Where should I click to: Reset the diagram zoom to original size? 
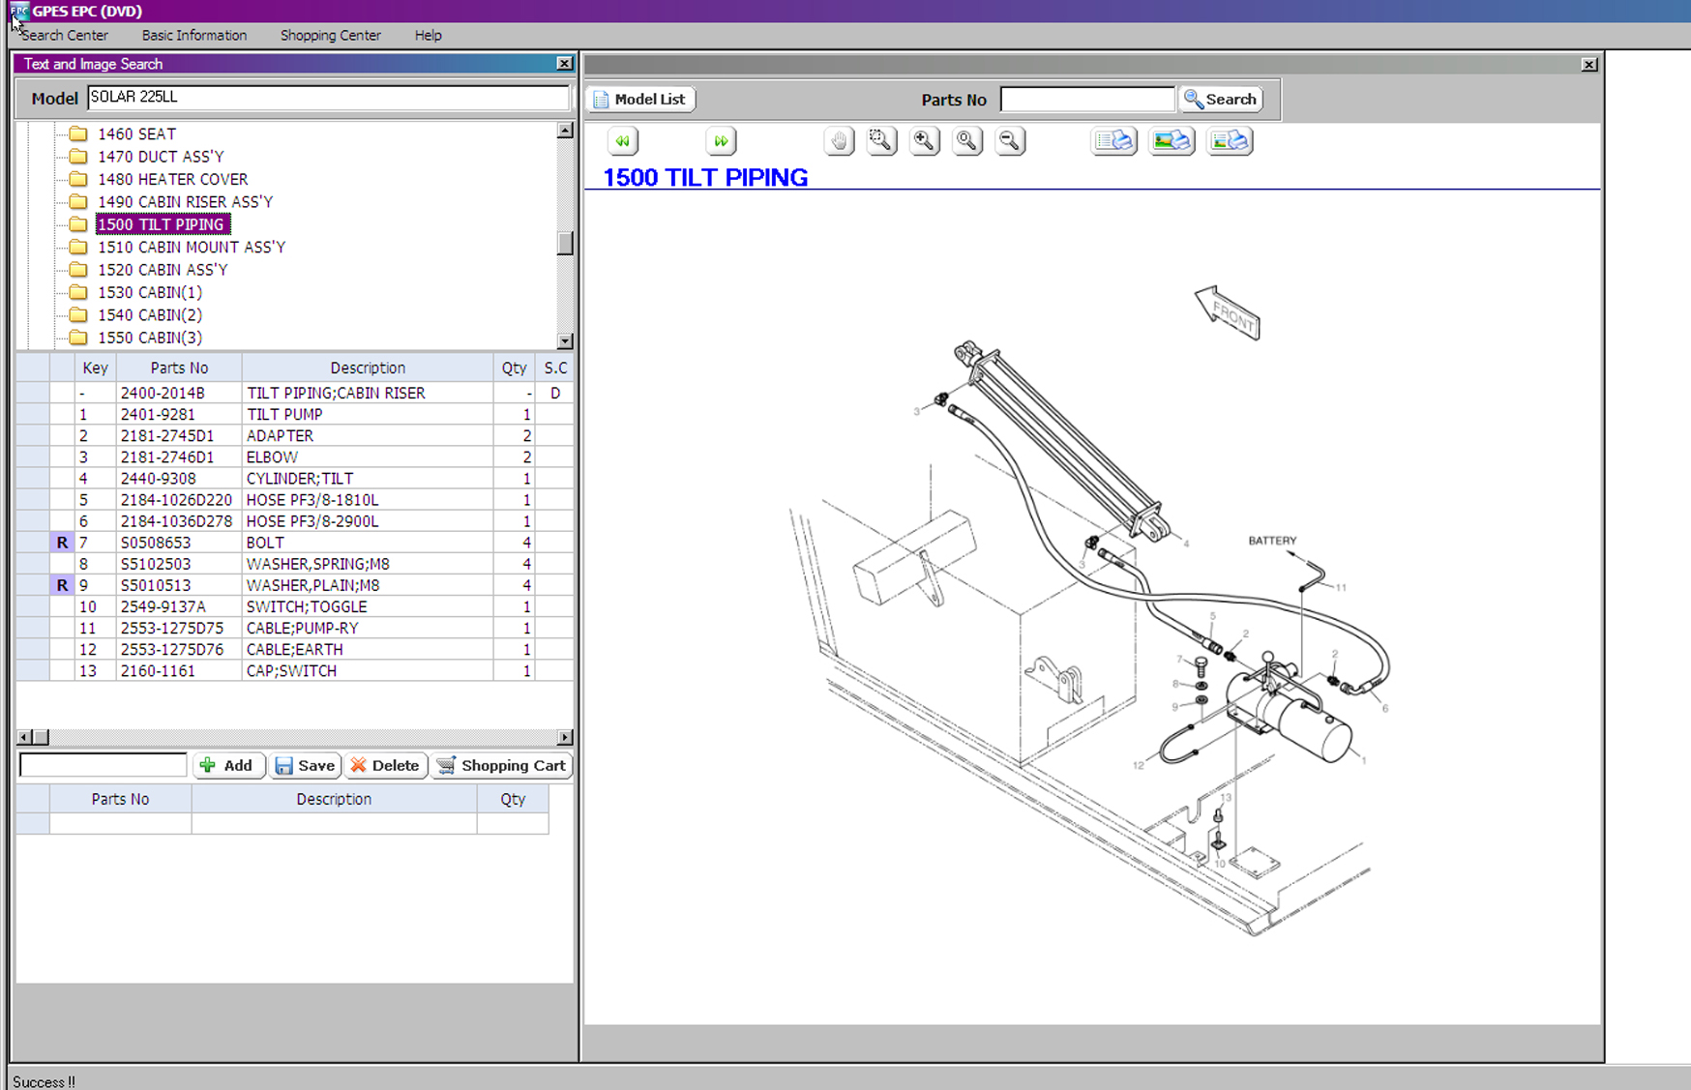(966, 141)
